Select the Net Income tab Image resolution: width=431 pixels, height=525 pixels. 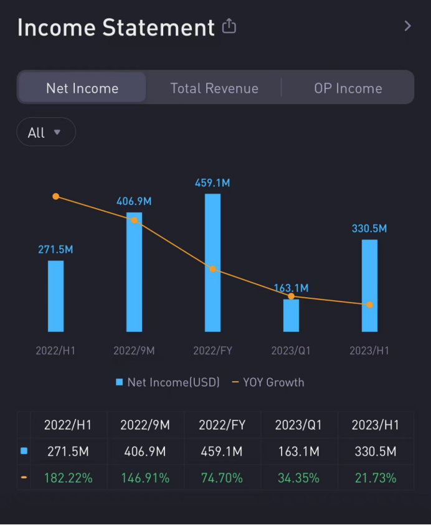point(82,88)
